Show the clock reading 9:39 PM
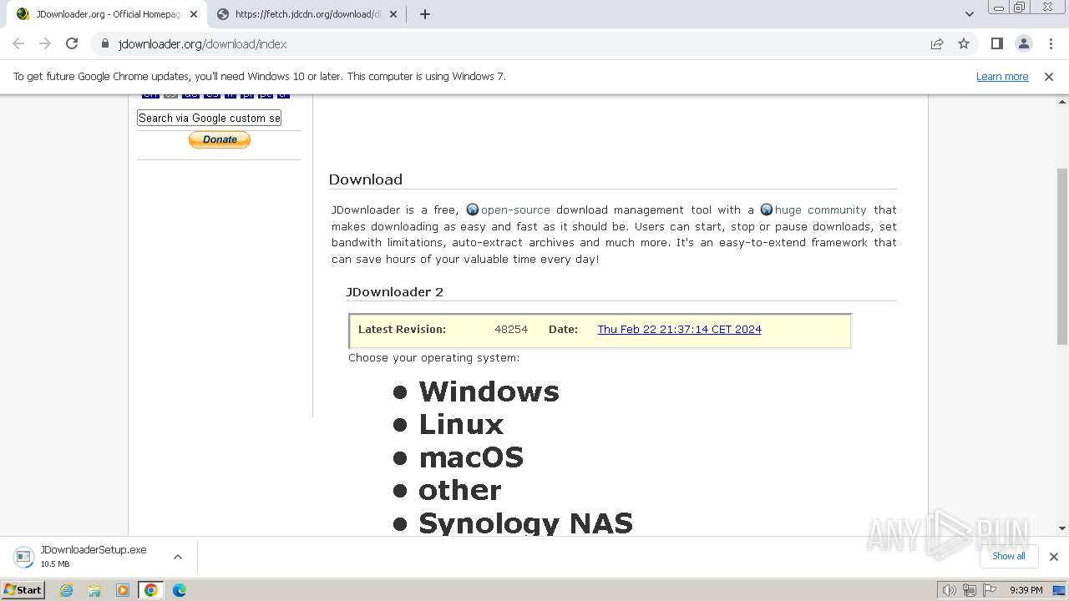 [1026, 590]
